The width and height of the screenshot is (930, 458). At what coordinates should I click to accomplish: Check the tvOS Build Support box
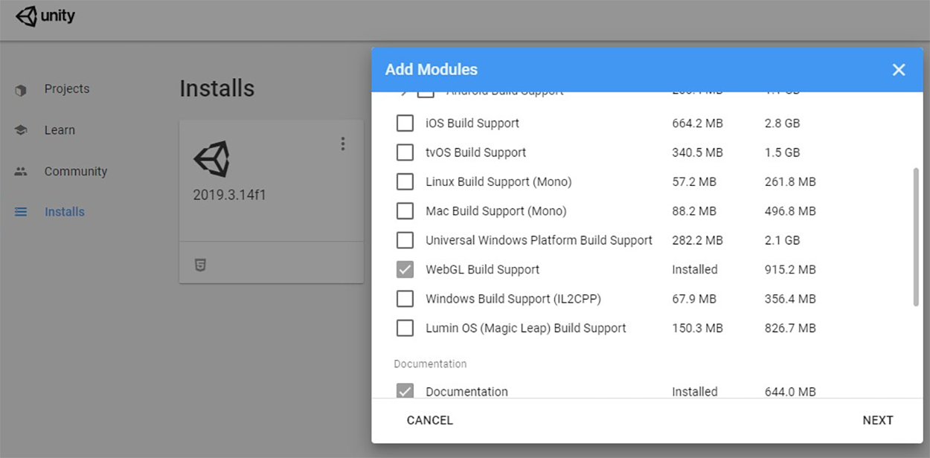[405, 152]
